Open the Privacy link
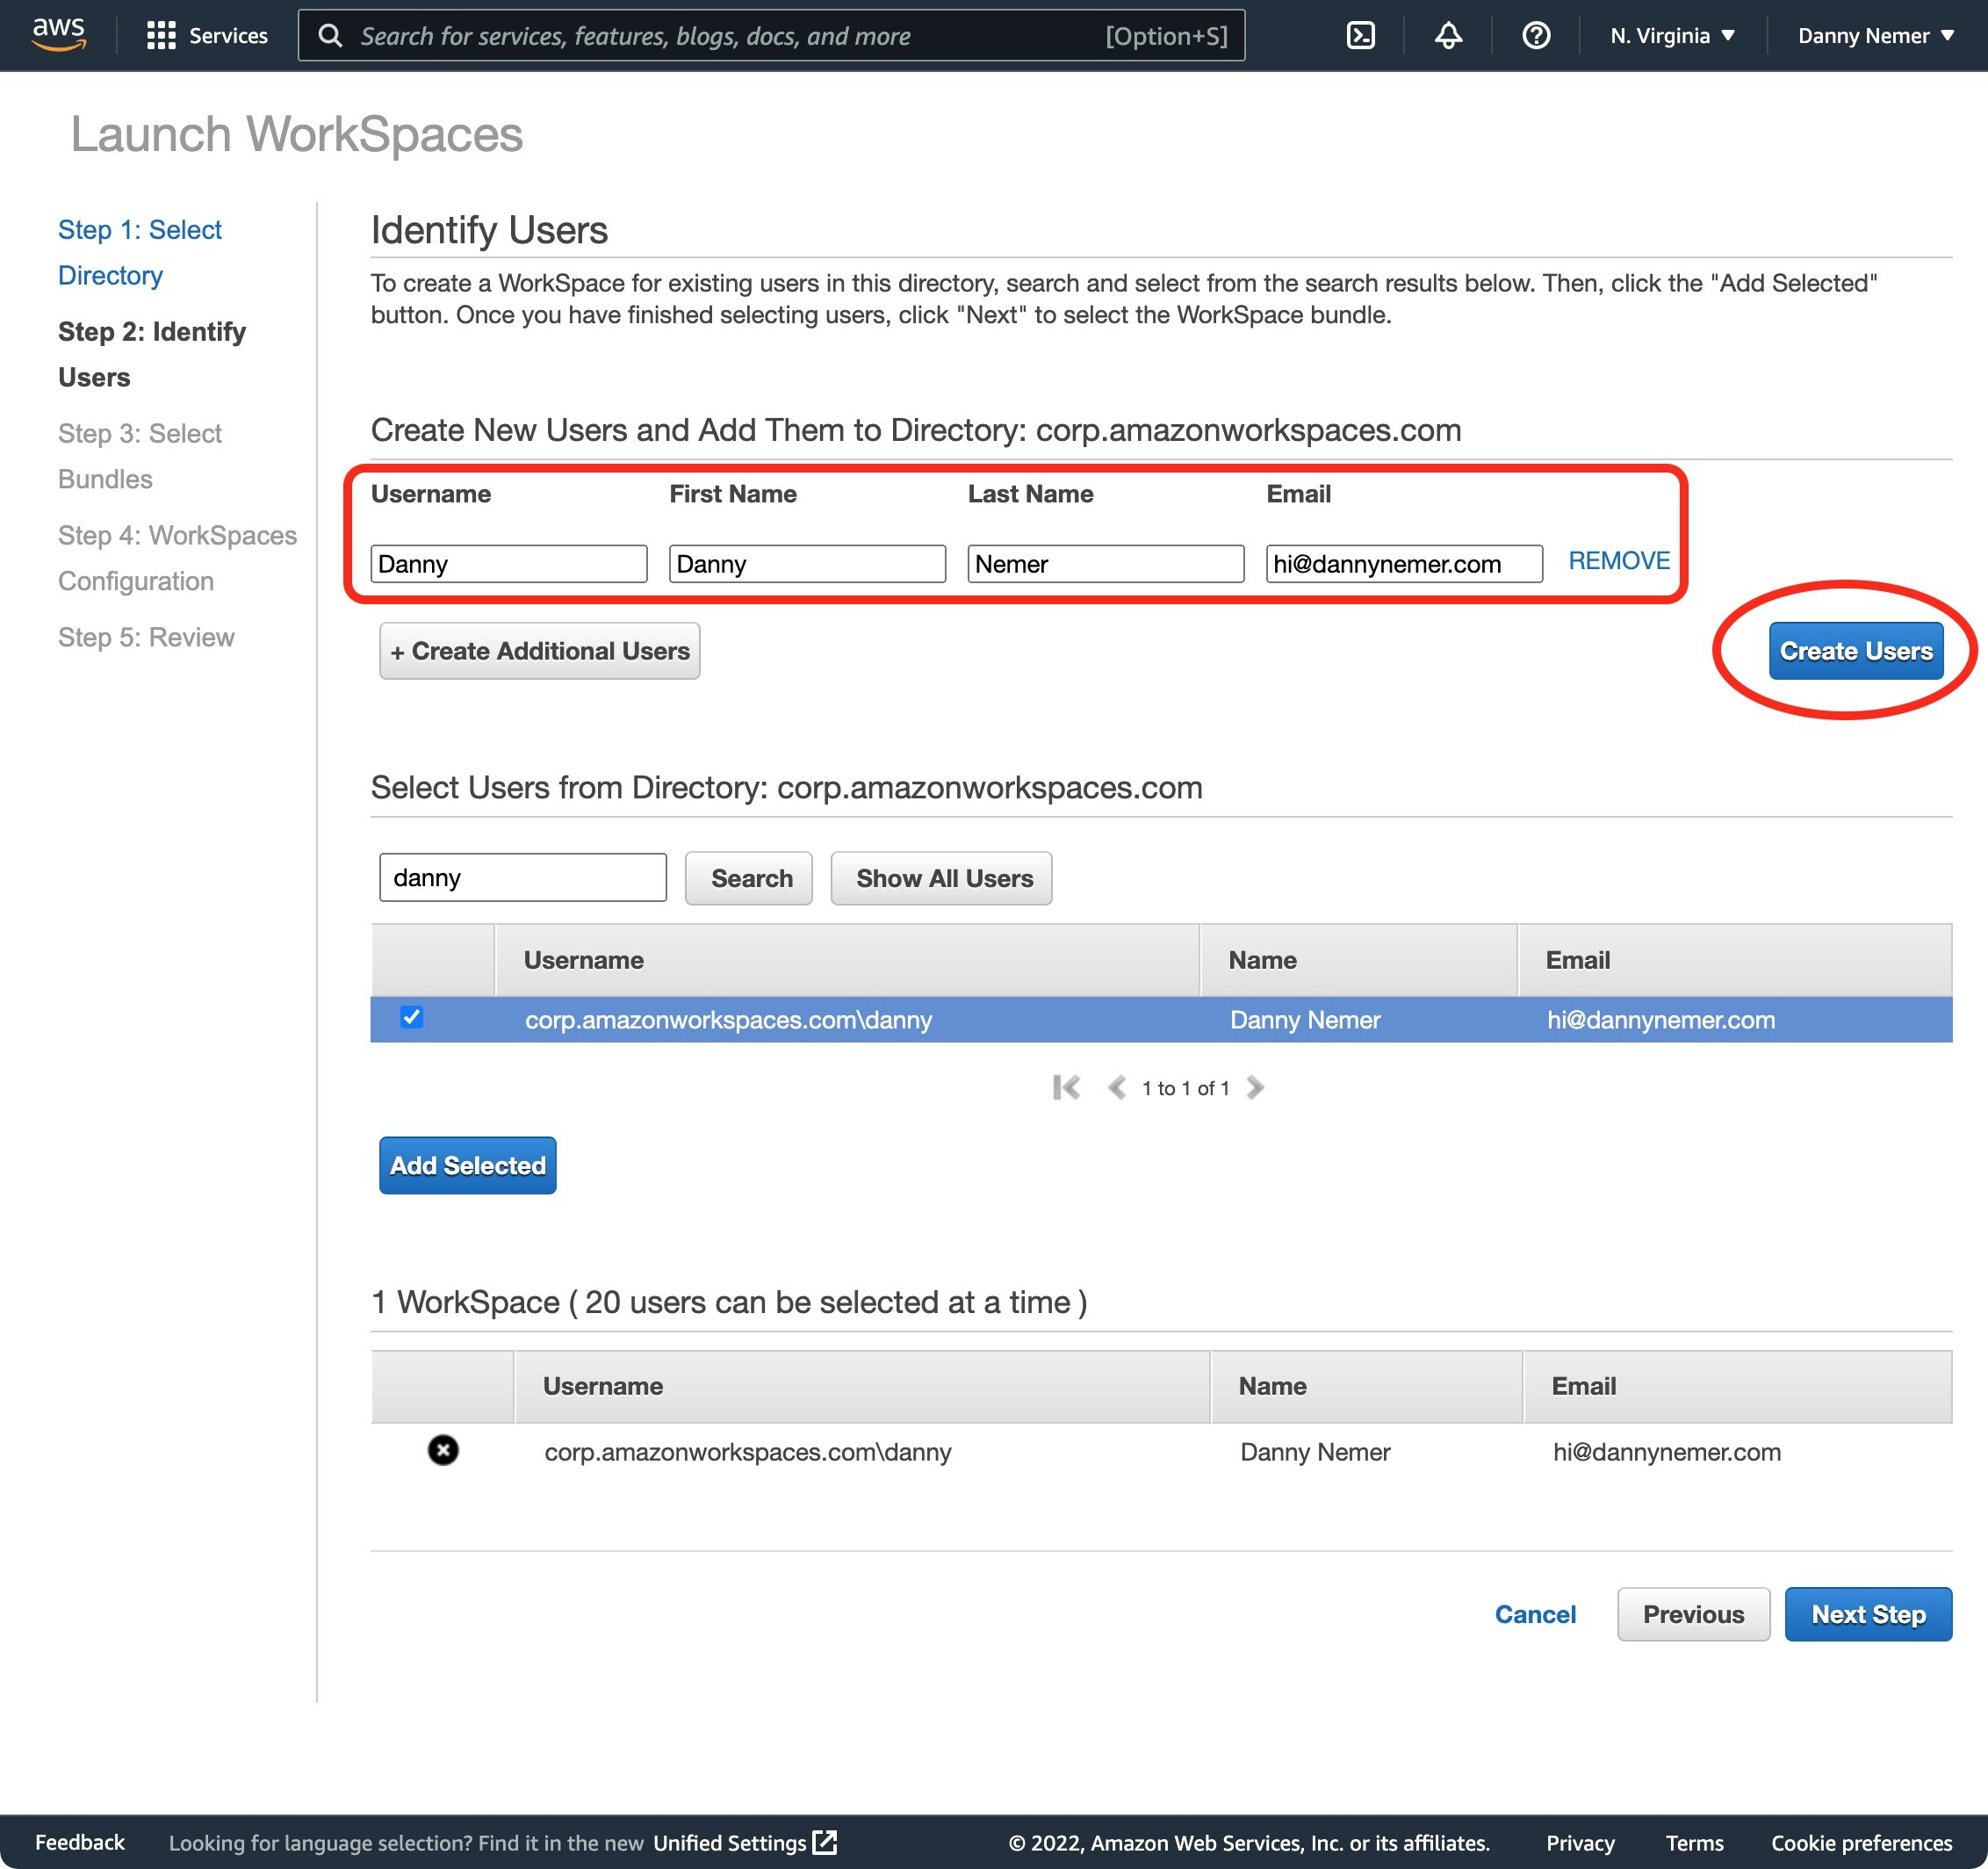Image resolution: width=1988 pixels, height=1869 pixels. pos(1580,1842)
